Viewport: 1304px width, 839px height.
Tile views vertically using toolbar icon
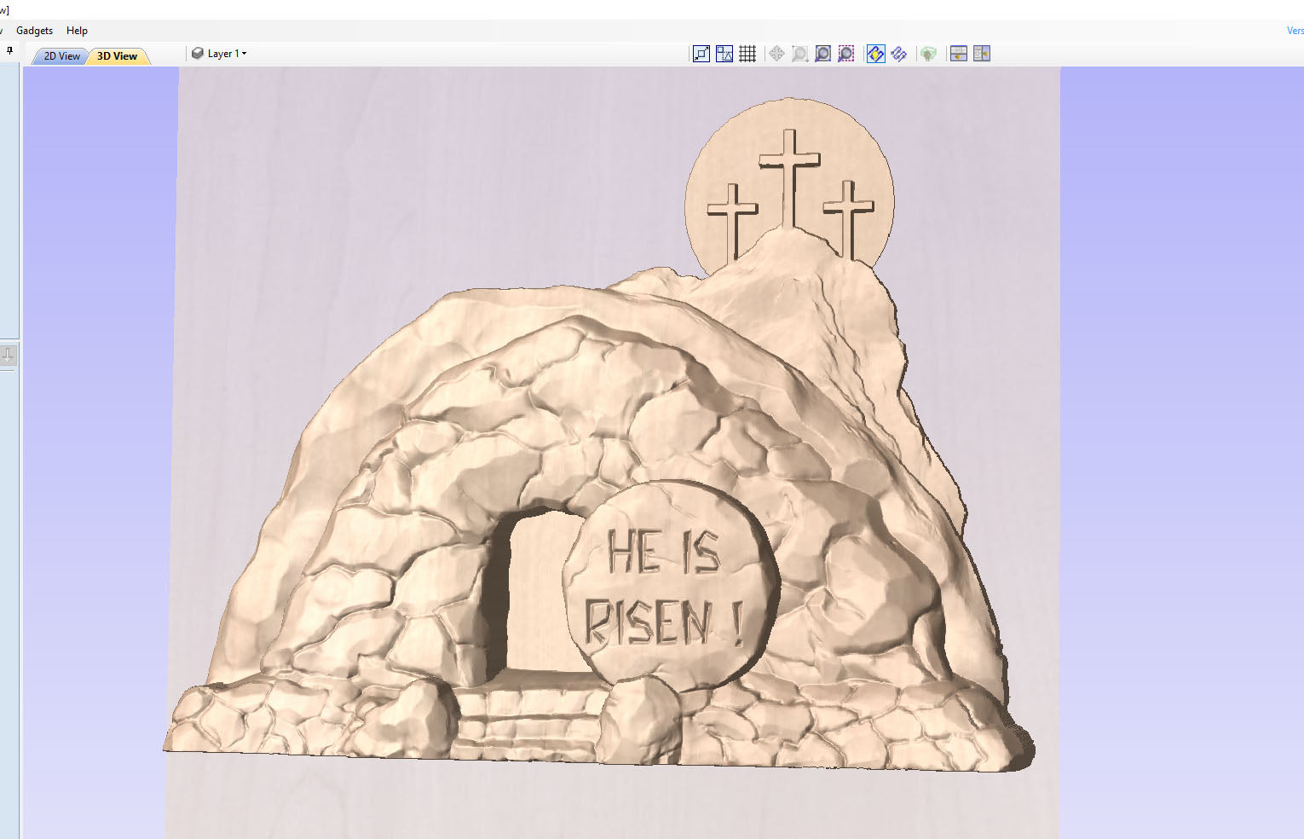[x=982, y=54]
